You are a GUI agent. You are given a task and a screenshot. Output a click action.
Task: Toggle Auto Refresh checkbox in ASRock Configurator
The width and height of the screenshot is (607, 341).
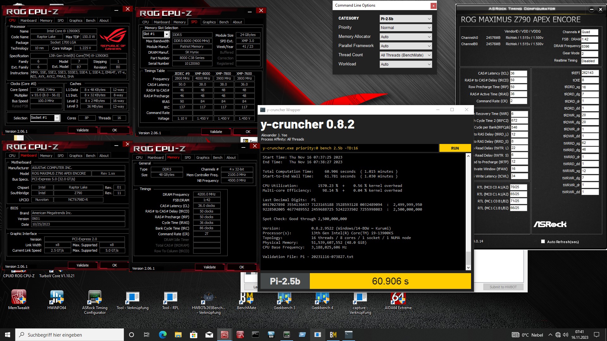[x=543, y=242]
